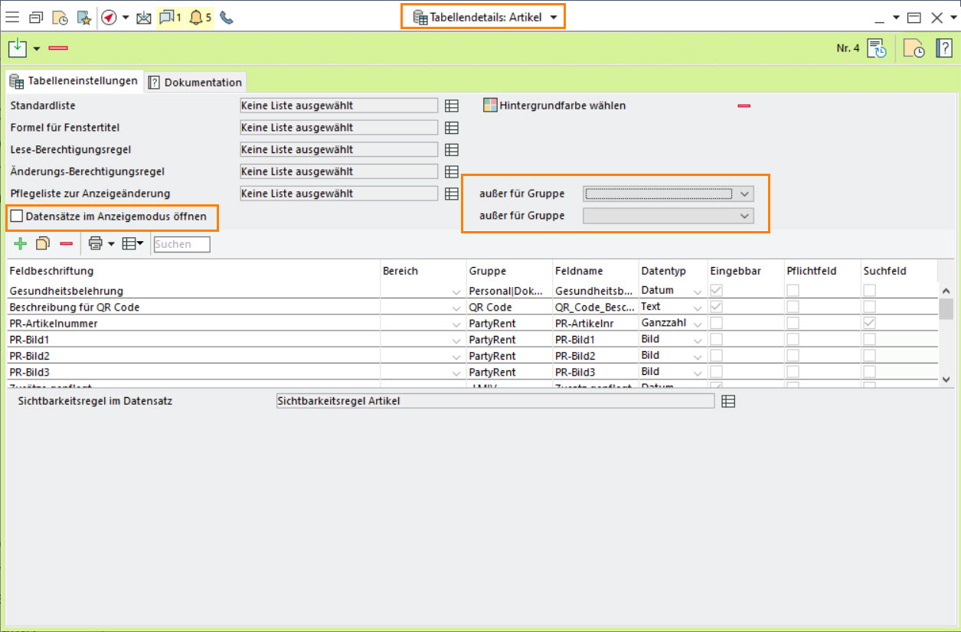
Task: Open Datentyp dropdown for Beschreibung für QR Code
Action: click(x=697, y=308)
